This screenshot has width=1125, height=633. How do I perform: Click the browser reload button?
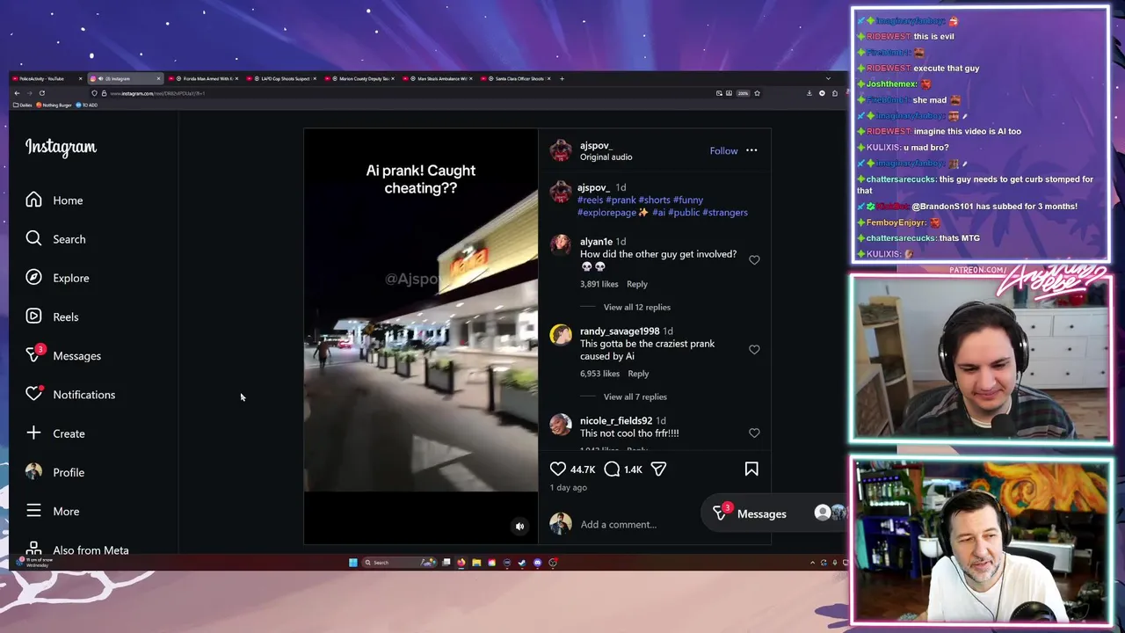[42, 93]
